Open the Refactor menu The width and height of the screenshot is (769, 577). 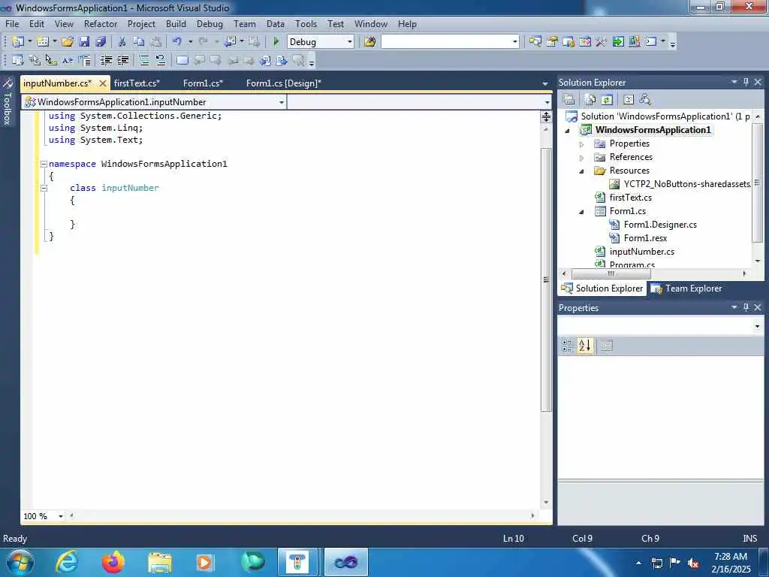tap(101, 23)
